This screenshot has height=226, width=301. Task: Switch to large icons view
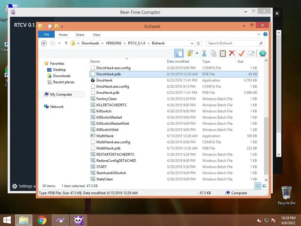pos(264,186)
